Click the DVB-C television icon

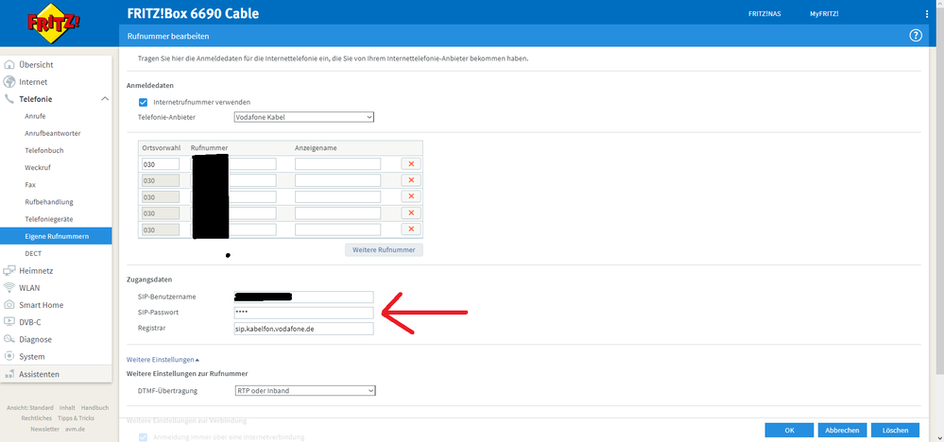tap(9, 322)
